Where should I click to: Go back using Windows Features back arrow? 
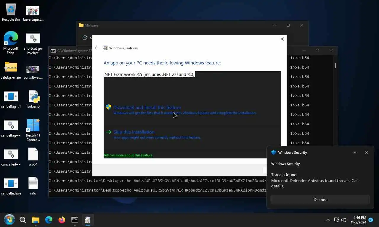pos(97,48)
